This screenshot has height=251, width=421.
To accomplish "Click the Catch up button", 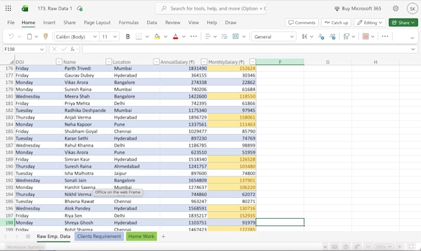I will coord(336,22).
